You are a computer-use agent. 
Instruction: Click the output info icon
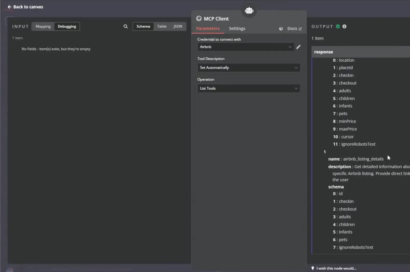tap(344, 26)
